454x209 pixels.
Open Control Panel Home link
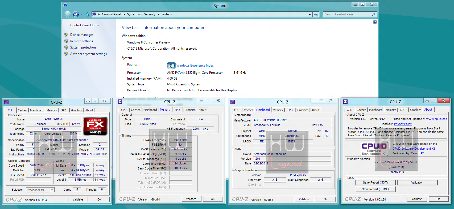coord(85,25)
